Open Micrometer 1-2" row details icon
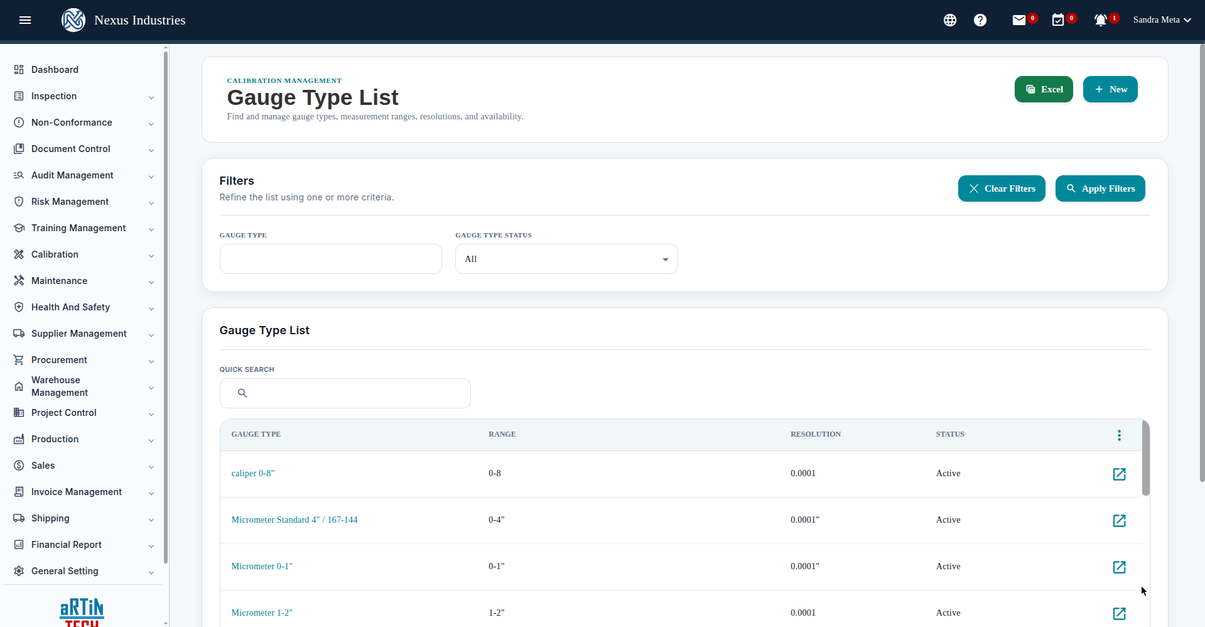Image resolution: width=1205 pixels, height=627 pixels. [1119, 613]
